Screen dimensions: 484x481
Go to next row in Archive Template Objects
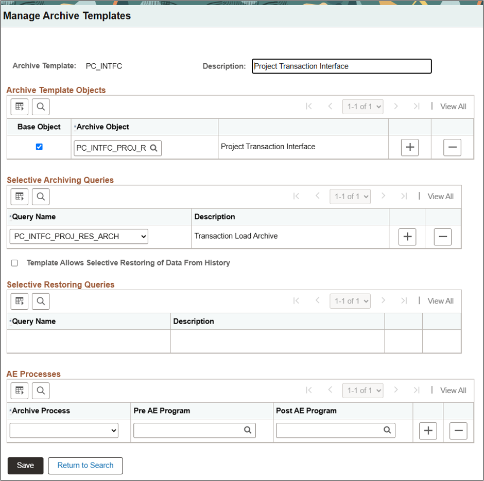396,106
